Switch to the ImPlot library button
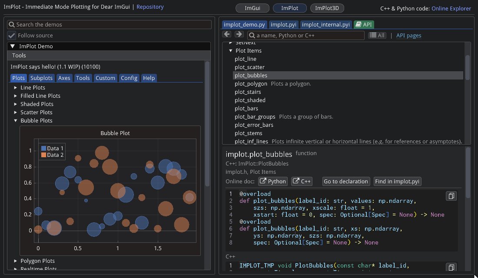Screen dimensions: 478x278 289,8
